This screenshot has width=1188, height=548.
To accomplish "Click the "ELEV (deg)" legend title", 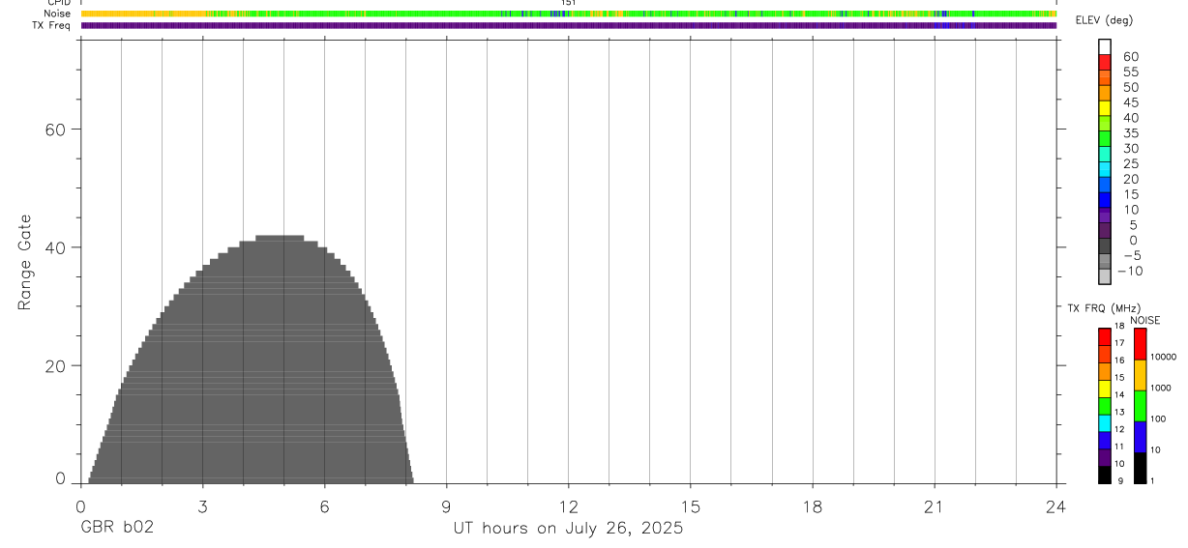I will click(x=1102, y=20).
